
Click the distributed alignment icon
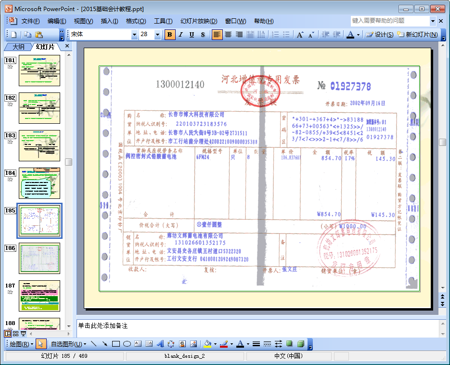[x=250, y=35]
